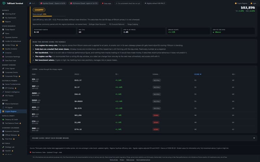Screen dimensions: 260x162
Task: Open Morning Brief icon in sidebar
Action: point(3,14)
